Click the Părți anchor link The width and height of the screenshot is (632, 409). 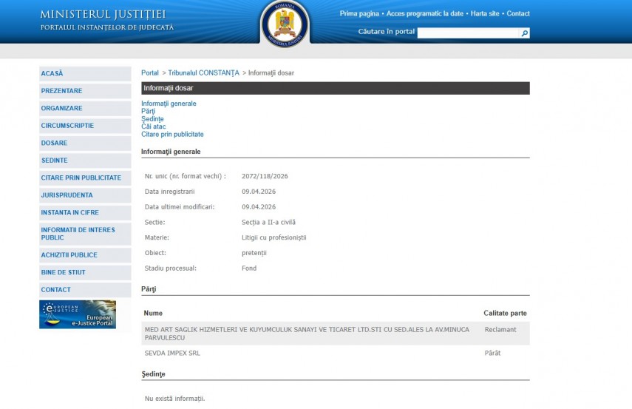(x=149, y=112)
